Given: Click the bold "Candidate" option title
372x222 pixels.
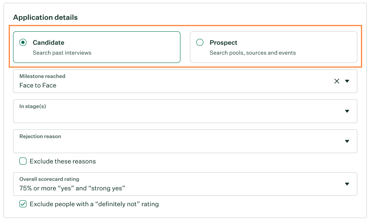Looking at the screenshot, I should point(49,42).
